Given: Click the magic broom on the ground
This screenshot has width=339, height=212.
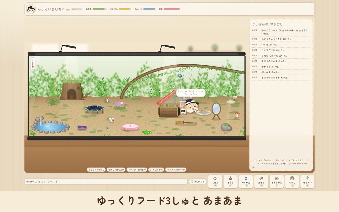Looking at the screenshot, I should pyautogui.click(x=186, y=123).
